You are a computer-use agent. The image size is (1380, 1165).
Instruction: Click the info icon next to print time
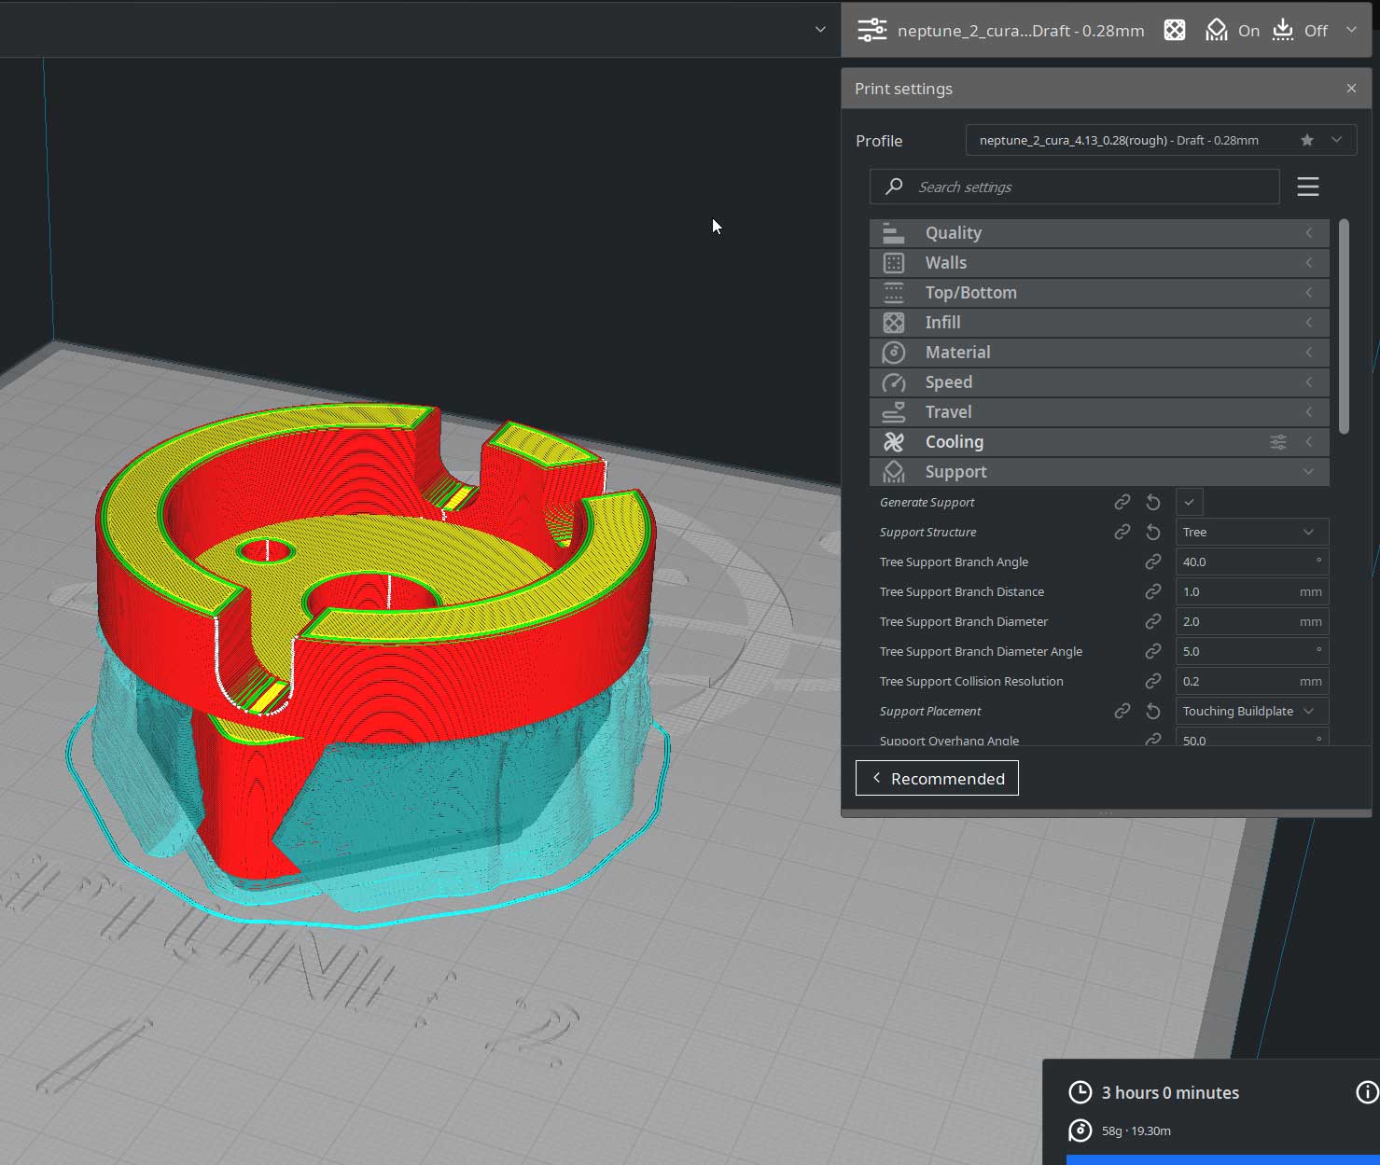coord(1366,1092)
